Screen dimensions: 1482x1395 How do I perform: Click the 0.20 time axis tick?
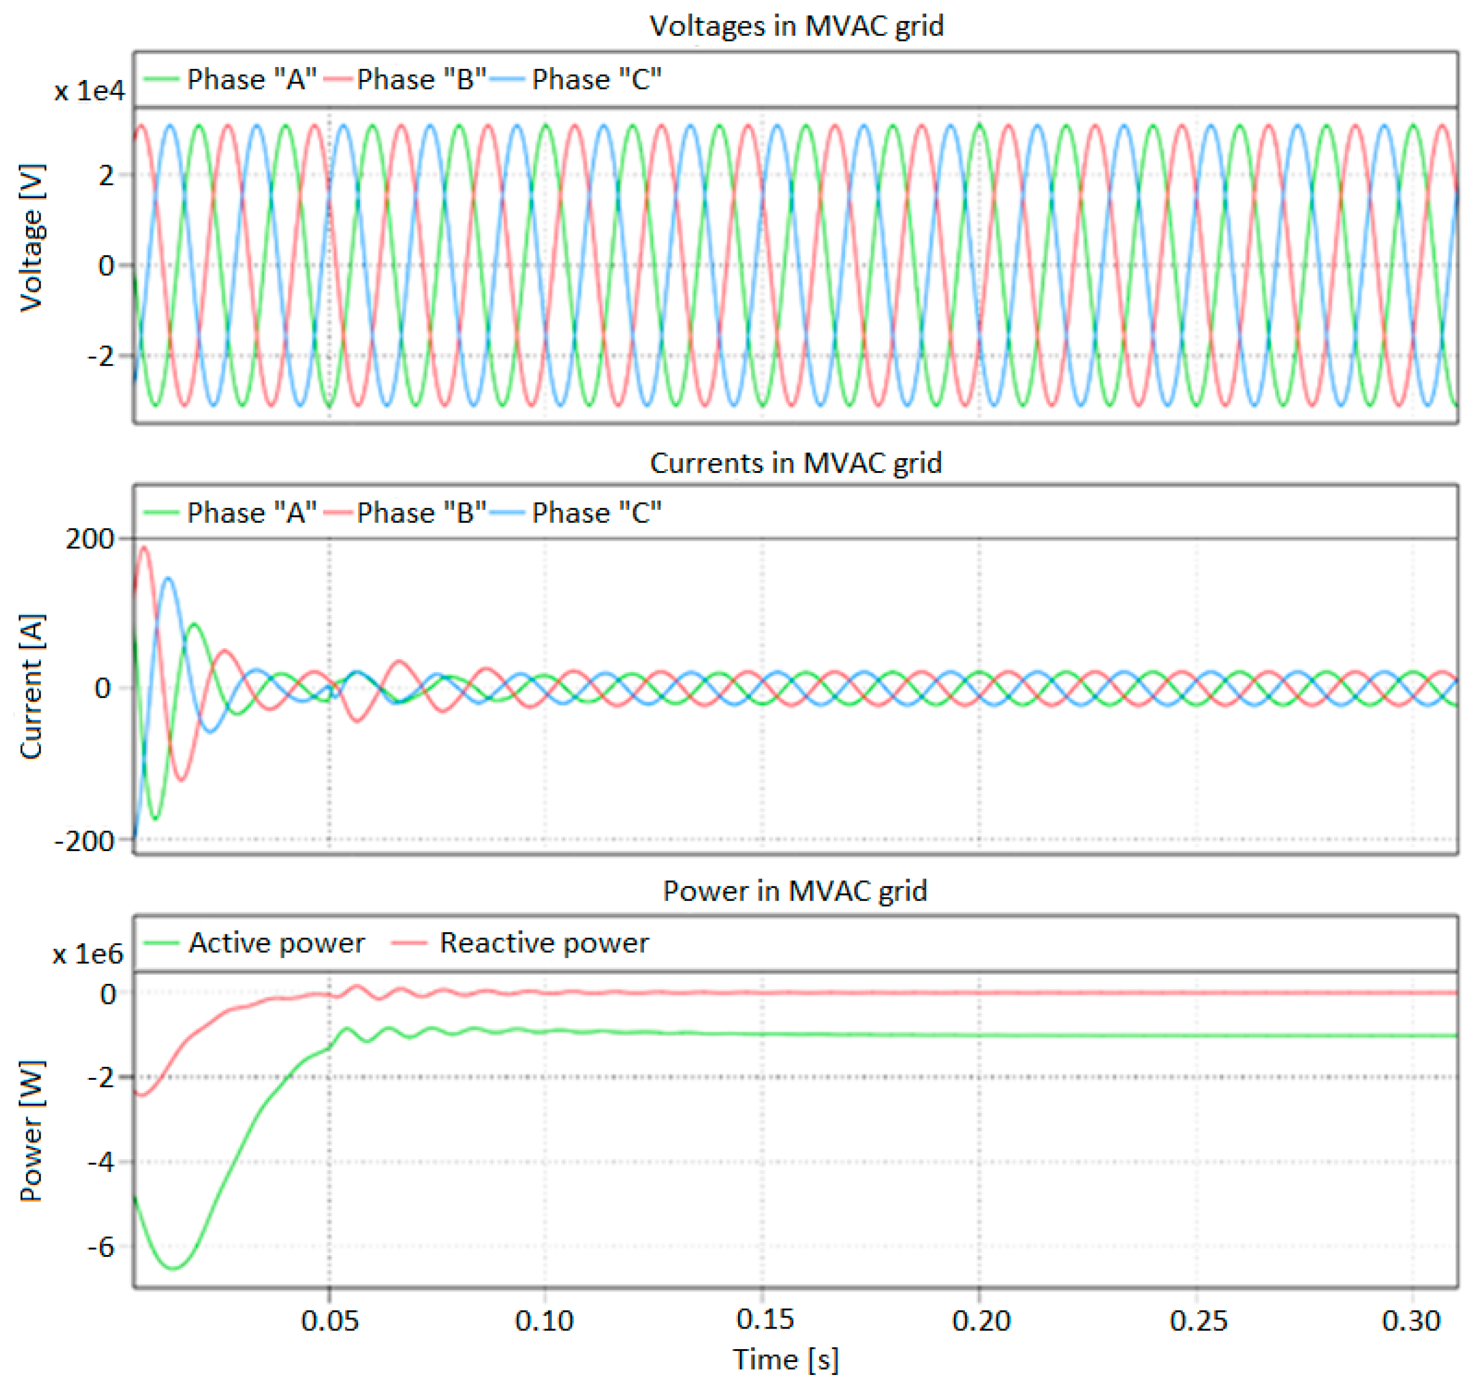click(981, 1320)
